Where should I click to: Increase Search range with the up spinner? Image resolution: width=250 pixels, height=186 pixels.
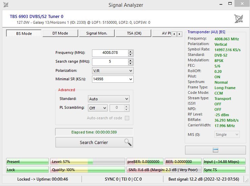coord(131,60)
